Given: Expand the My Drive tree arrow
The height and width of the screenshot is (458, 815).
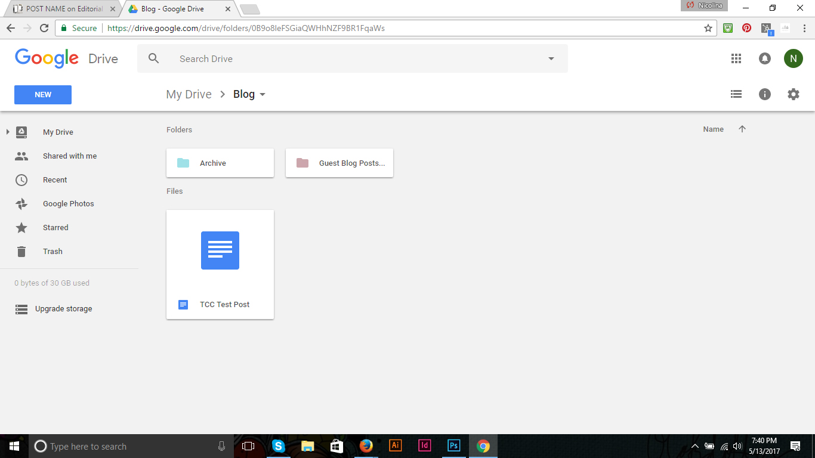Looking at the screenshot, I should click(x=8, y=132).
